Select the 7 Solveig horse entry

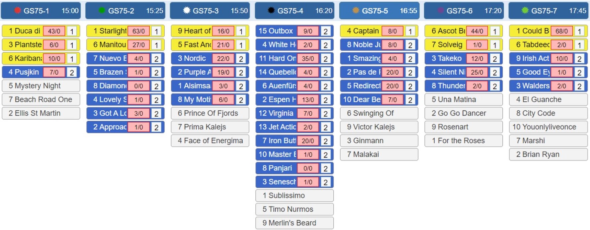point(464,45)
